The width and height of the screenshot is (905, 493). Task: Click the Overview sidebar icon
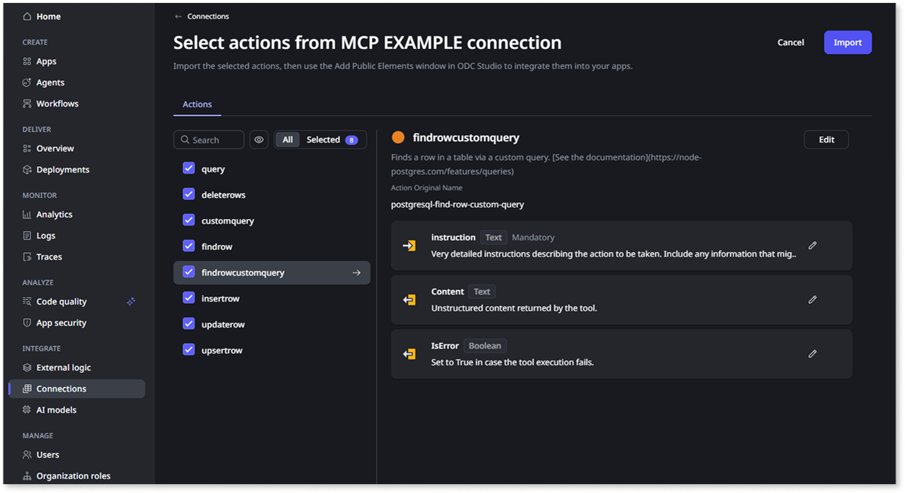[x=27, y=148]
